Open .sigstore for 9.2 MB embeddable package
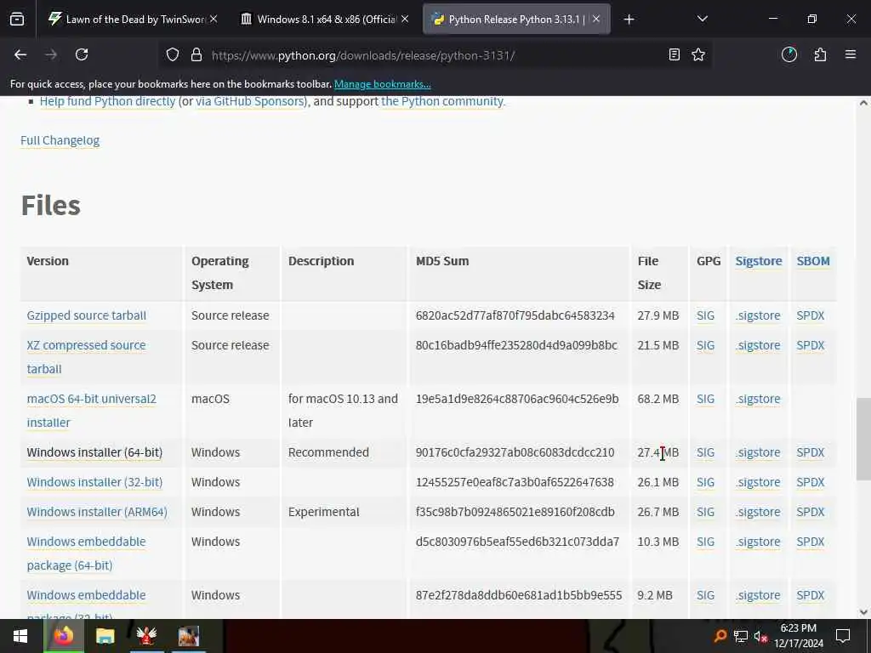The height and width of the screenshot is (653, 871). coord(758,595)
